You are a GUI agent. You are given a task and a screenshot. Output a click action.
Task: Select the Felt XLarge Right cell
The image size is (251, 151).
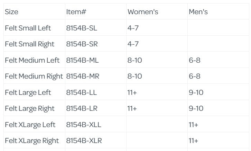(32, 141)
